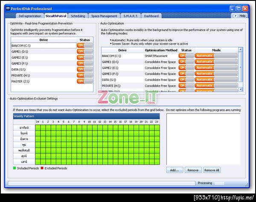Image resolution: width=256 pixels, height=202 pixels.
Task: Go to the S.M.A.R.T. tab
Action: tap(131, 16)
